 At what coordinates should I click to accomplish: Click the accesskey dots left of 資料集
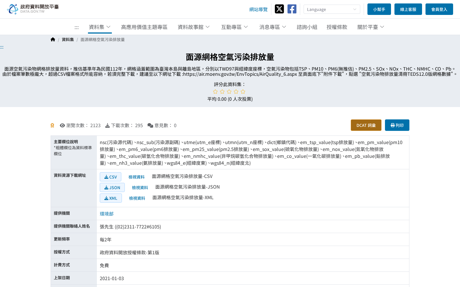[x=76, y=28]
